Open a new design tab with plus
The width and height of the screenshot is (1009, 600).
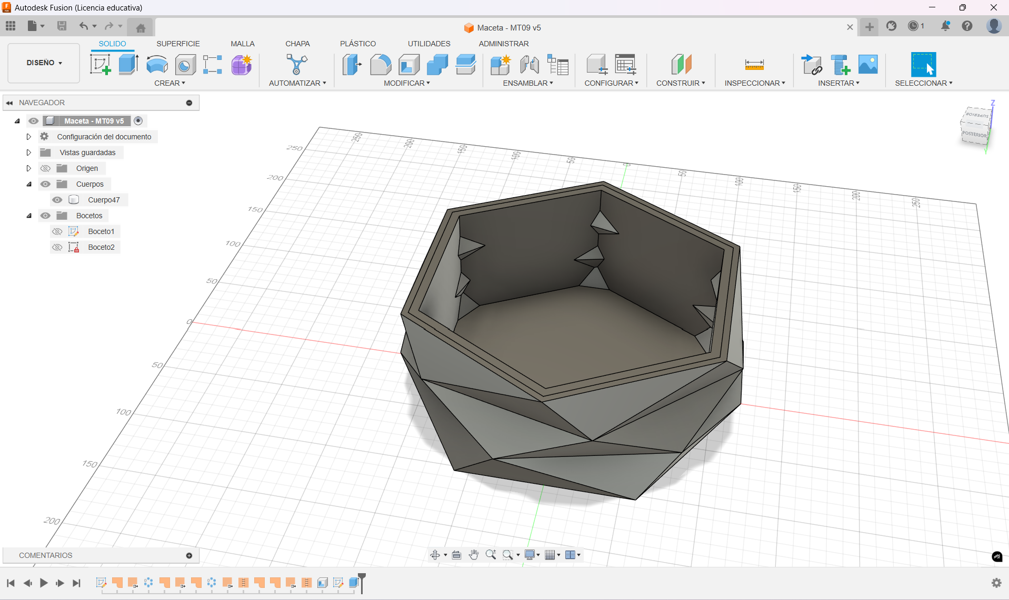(x=870, y=27)
